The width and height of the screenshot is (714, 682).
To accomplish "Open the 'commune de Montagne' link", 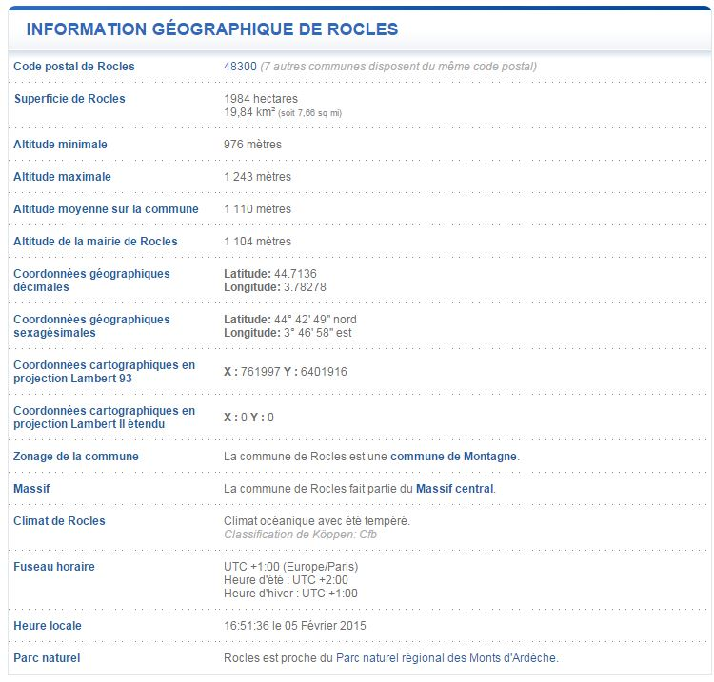I will point(453,457).
